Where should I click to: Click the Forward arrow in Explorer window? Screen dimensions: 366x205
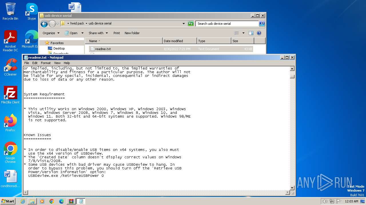tap(52, 24)
